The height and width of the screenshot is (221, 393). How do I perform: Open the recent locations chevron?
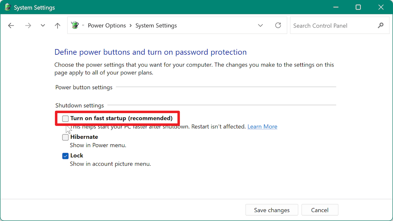pyautogui.click(x=42, y=26)
